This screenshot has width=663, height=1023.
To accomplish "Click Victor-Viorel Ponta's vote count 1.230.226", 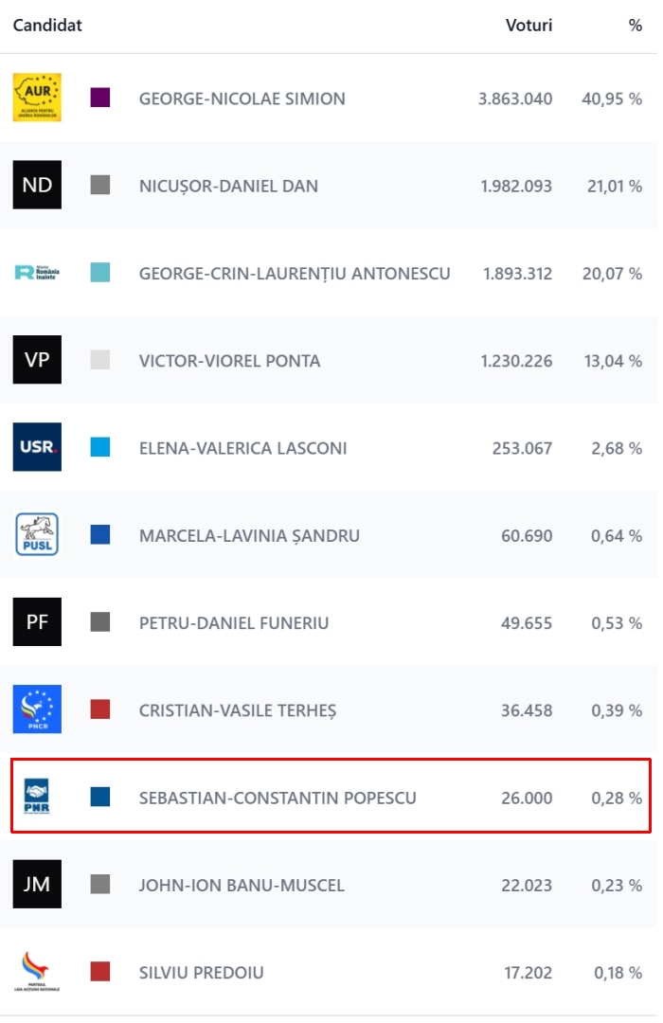I will point(516,361).
